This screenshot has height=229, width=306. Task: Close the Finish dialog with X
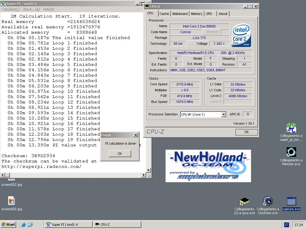coord(135,135)
